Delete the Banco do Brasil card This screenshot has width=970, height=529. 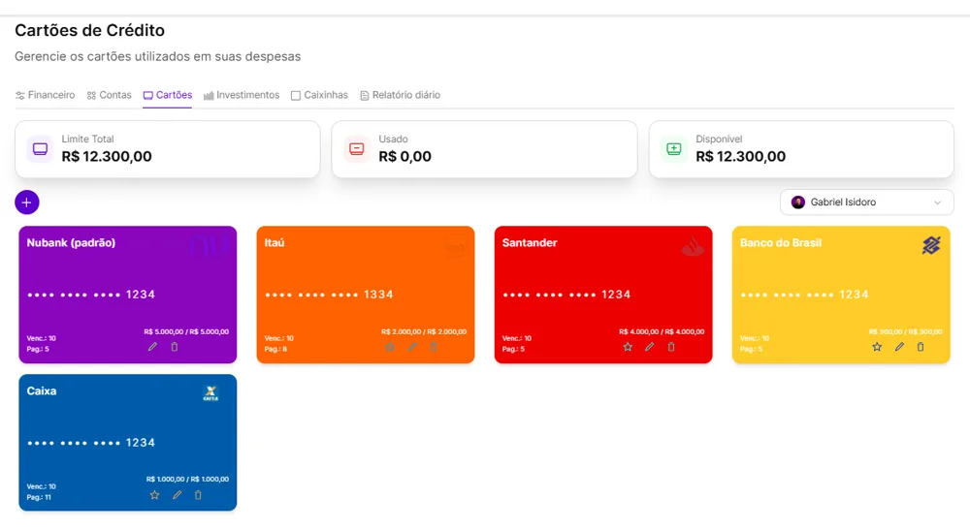[x=921, y=347]
